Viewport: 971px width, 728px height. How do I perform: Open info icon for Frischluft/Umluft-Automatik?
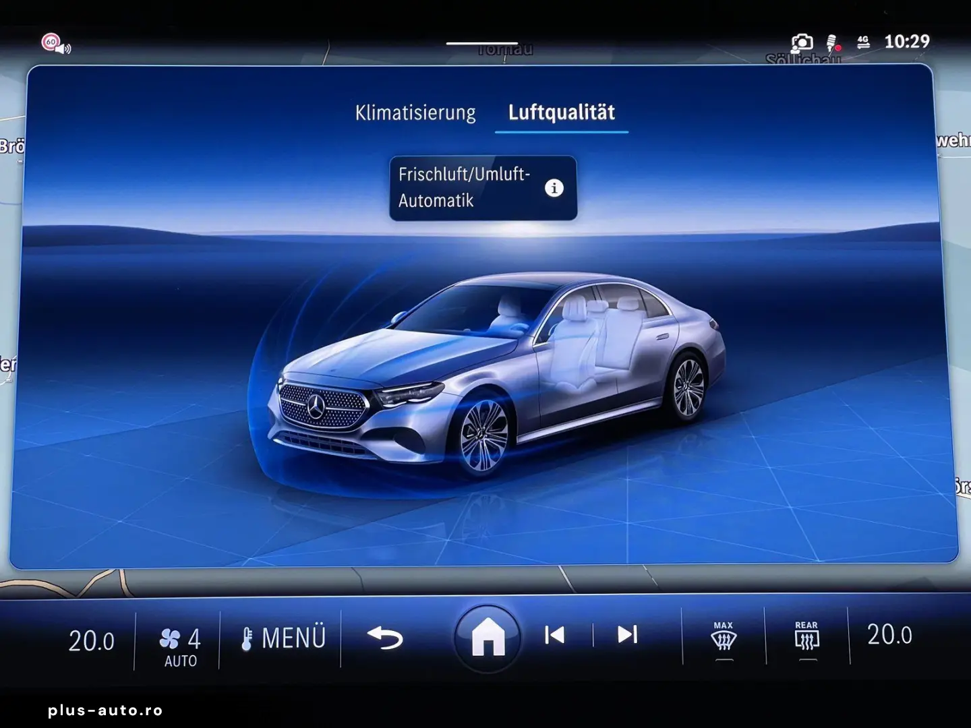point(554,188)
